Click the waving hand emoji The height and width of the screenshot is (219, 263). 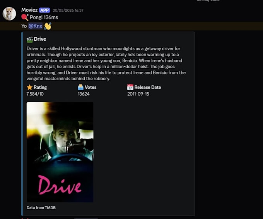click(x=48, y=26)
